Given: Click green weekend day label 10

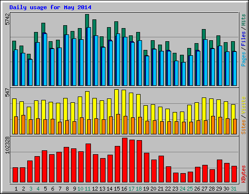Looking at the screenshot, I should pos(80,189).
